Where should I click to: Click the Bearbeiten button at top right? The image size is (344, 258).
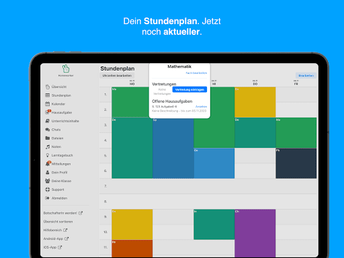coord(306,76)
